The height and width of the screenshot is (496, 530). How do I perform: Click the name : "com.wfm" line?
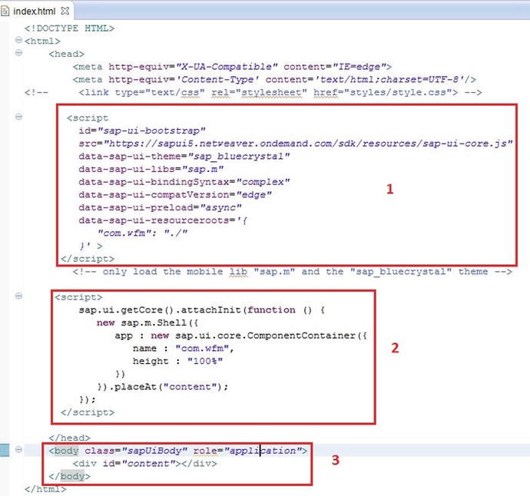point(184,349)
